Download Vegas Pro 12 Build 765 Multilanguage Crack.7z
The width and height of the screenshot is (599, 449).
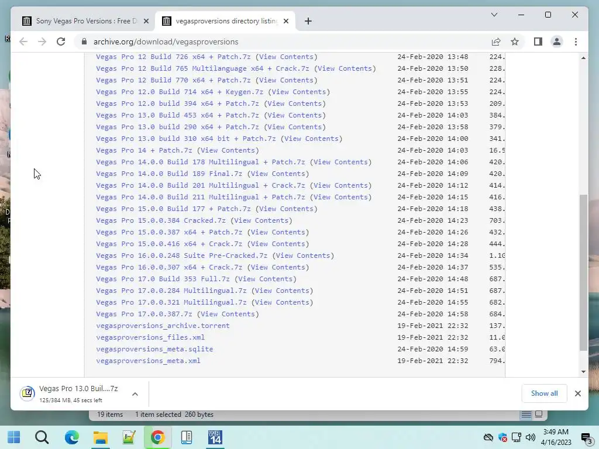pos(202,68)
